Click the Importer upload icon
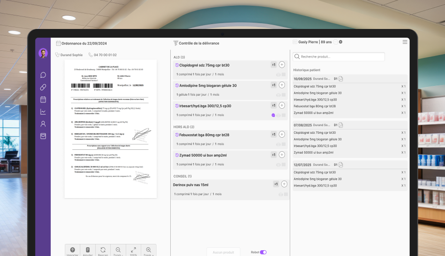This screenshot has height=256, width=445. pos(73,250)
